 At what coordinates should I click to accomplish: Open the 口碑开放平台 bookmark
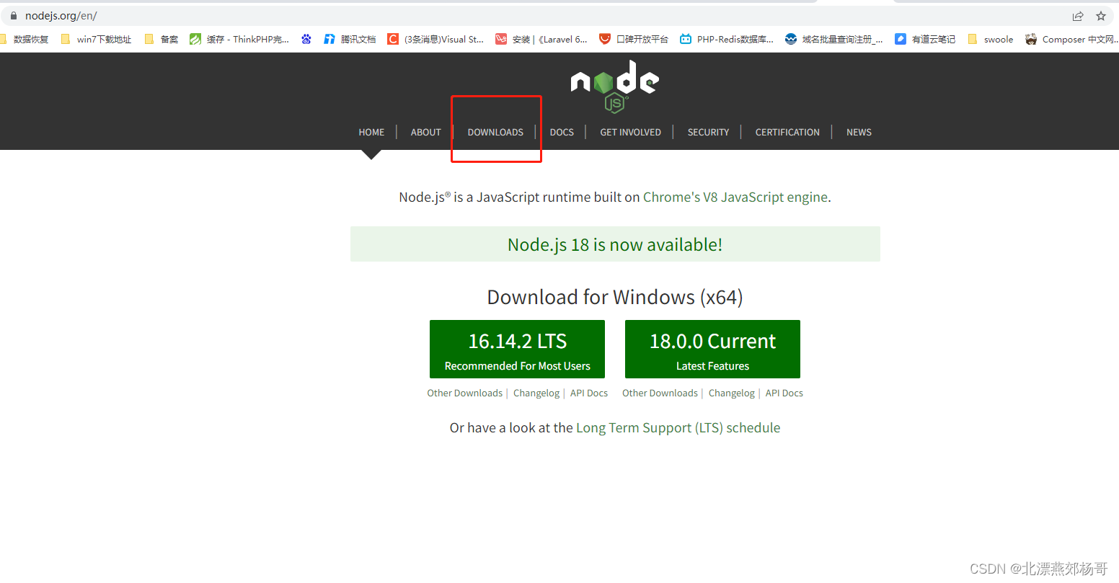pyautogui.click(x=634, y=40)
